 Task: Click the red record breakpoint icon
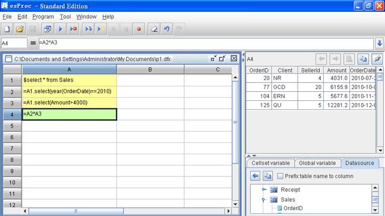140,29
